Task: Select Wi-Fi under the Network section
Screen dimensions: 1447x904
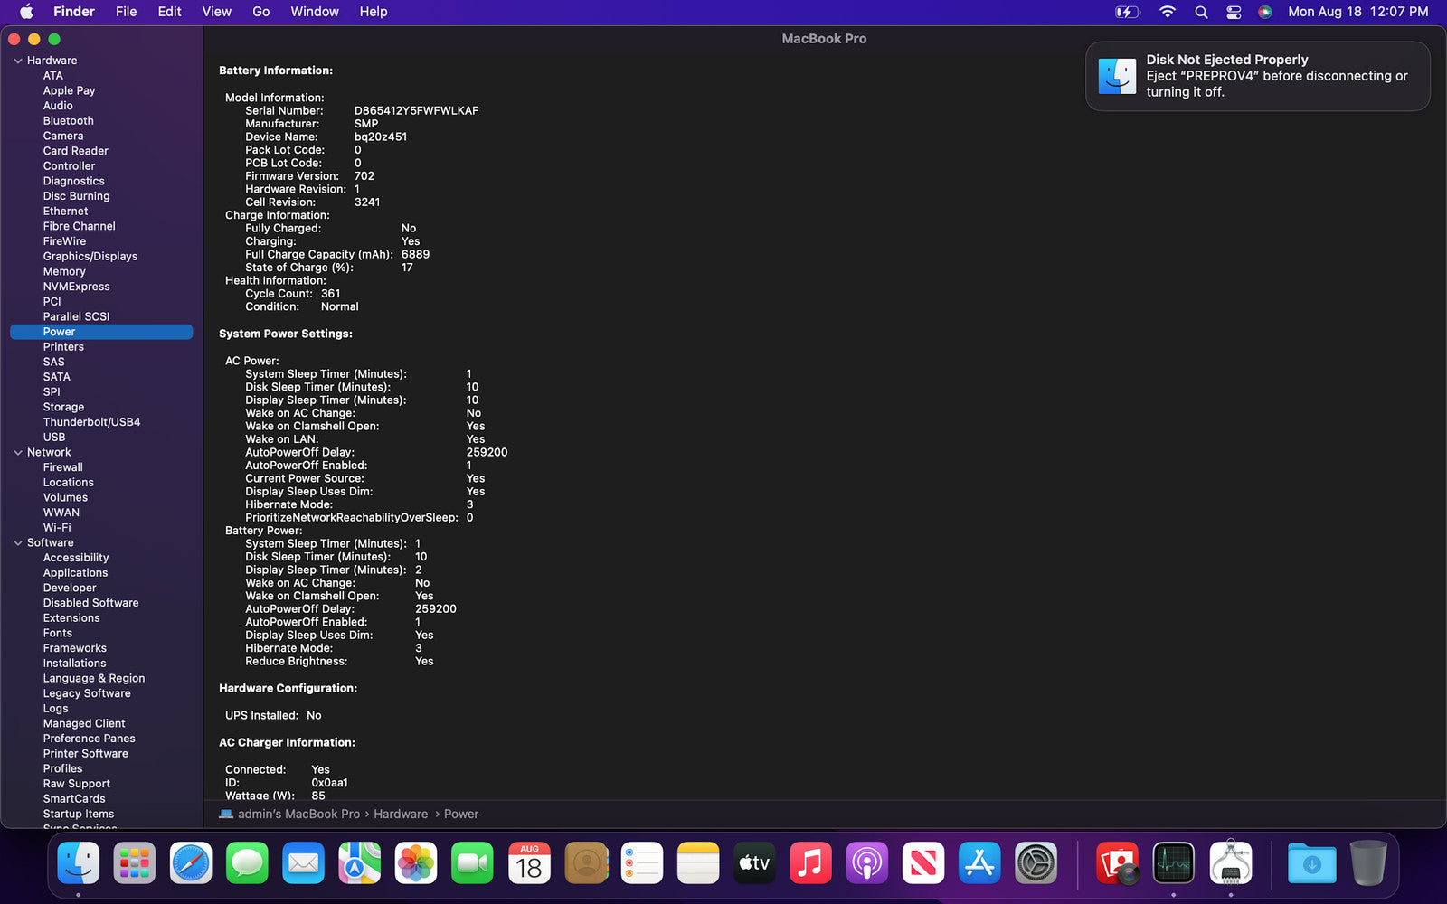Action: tap(57, 528)
